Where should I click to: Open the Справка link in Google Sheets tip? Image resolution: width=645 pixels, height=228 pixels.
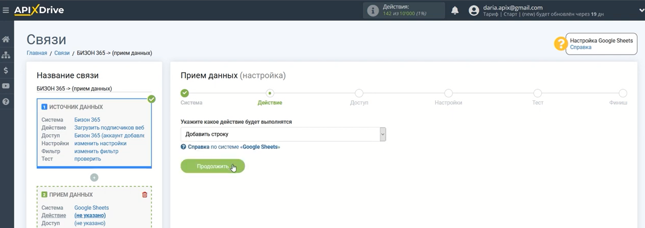click(x=580, y=47)
